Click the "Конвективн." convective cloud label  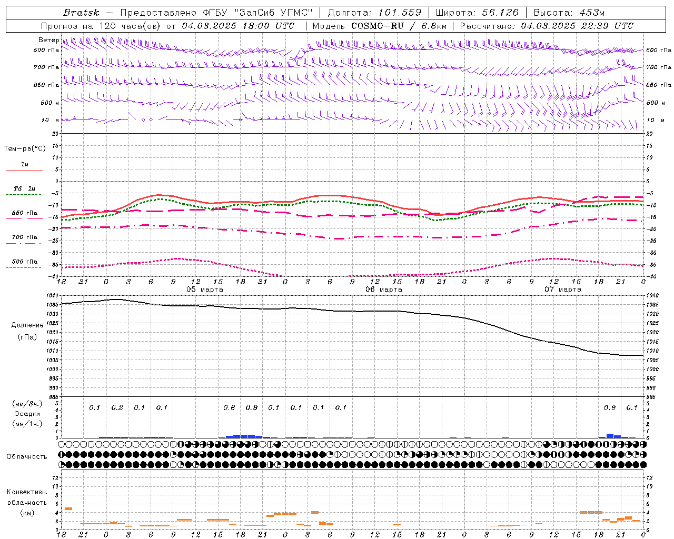[x=27, y=492]
